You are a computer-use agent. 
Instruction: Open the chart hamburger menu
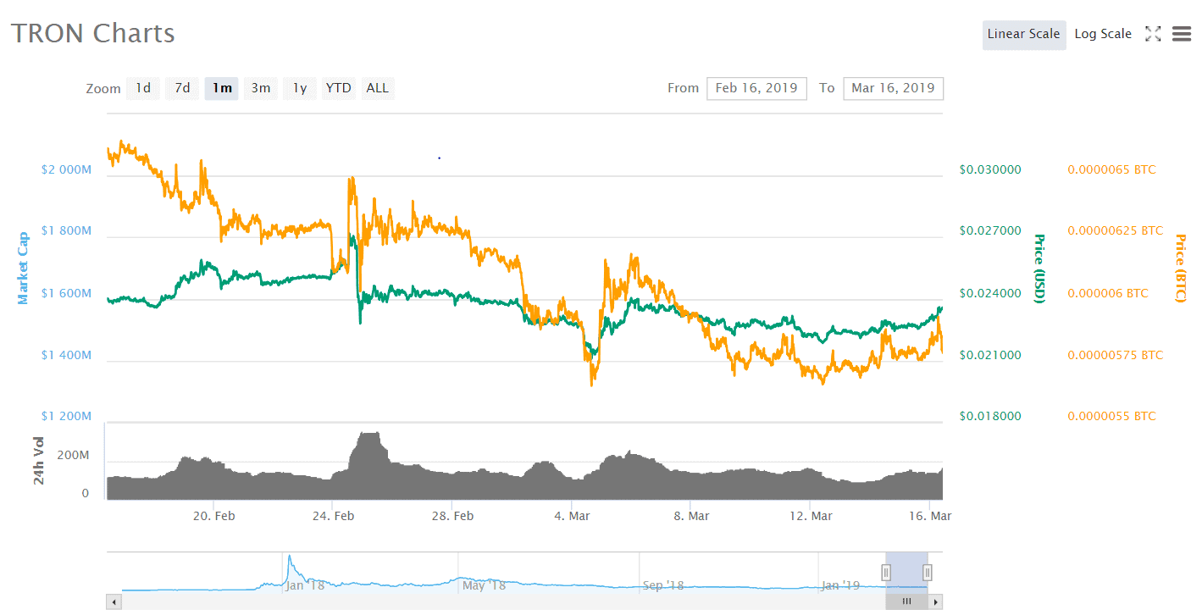[1182, 34]
